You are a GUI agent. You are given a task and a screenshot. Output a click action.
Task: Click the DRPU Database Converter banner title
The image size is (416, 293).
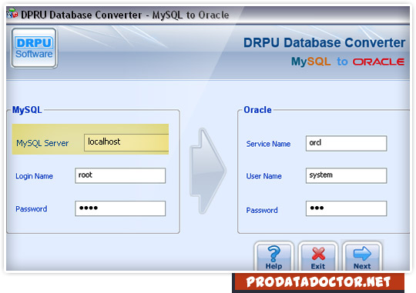(324, 42)
